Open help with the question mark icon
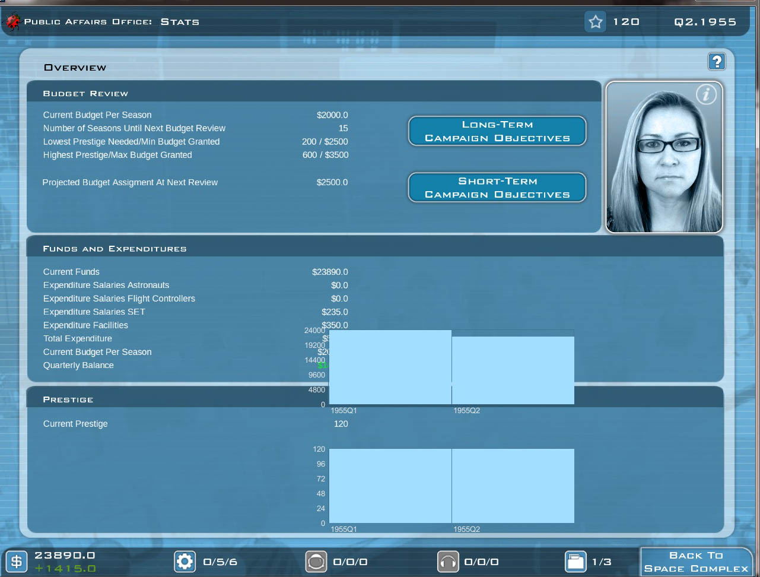 pyautogui.click(x=717, y=61)
